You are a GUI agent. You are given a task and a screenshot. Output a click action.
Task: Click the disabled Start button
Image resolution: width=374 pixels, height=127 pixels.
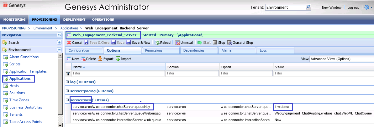[204, 43]
